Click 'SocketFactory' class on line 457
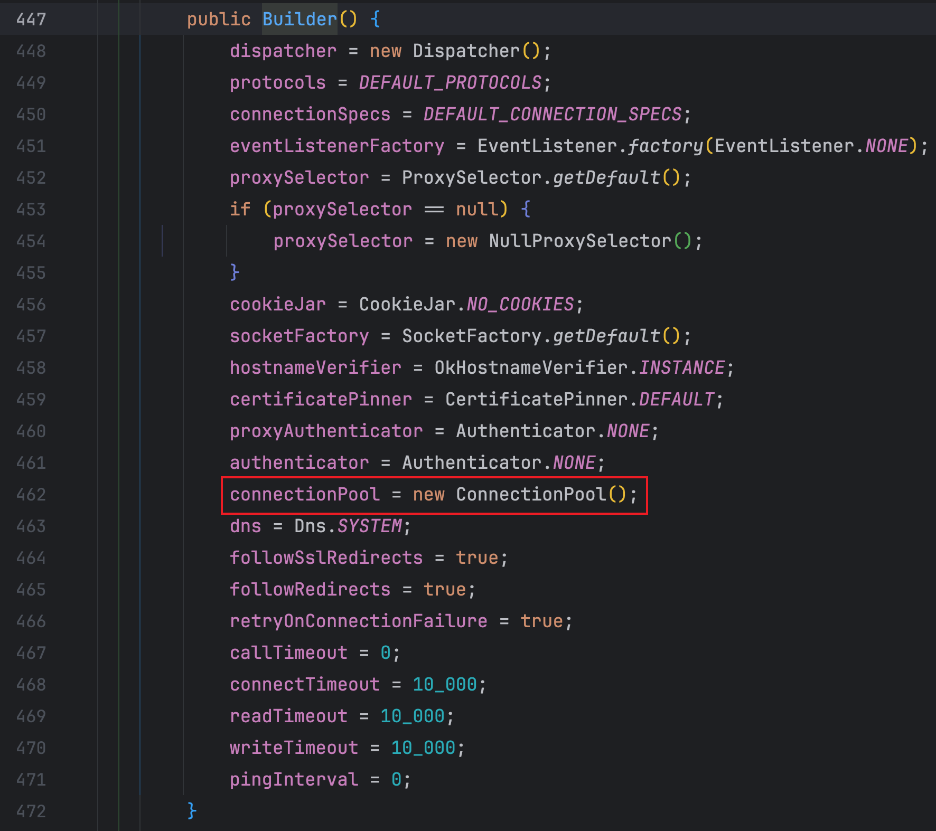Image resolution: width=936 pixels, height=831 pixels. tap(472, 336)
